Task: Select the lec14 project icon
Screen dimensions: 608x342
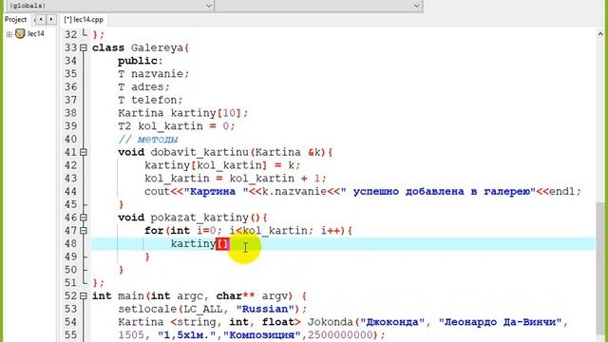Action: point(20,34)
